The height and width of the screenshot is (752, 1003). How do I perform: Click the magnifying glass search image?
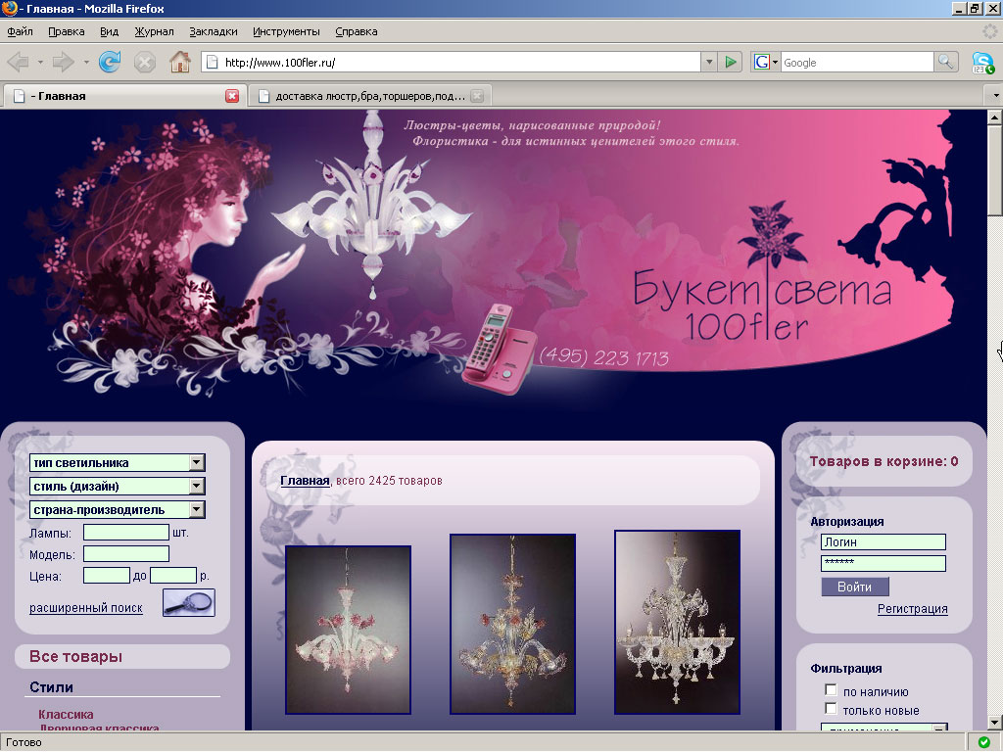189,602
